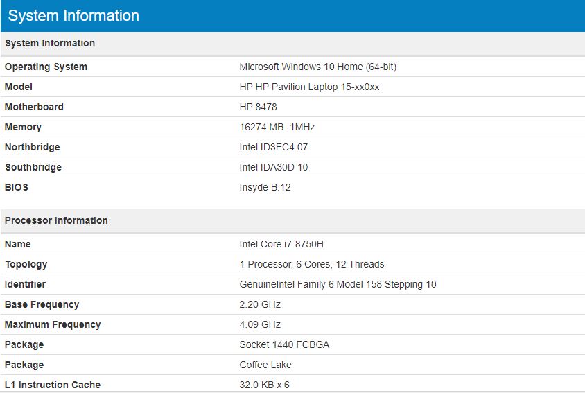The image size is (585, 393).
Task: Select the Microsoft Windows 10 Home (64-bit) value
Action: tap(318, 67)
